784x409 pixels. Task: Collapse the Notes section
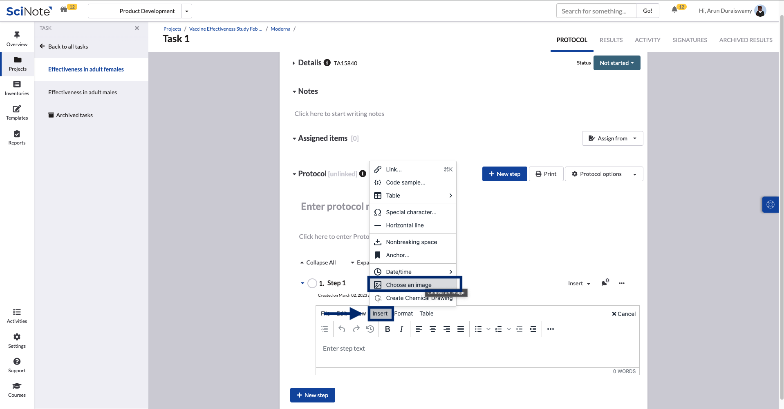pyautogui.click(x=294, y=92)
